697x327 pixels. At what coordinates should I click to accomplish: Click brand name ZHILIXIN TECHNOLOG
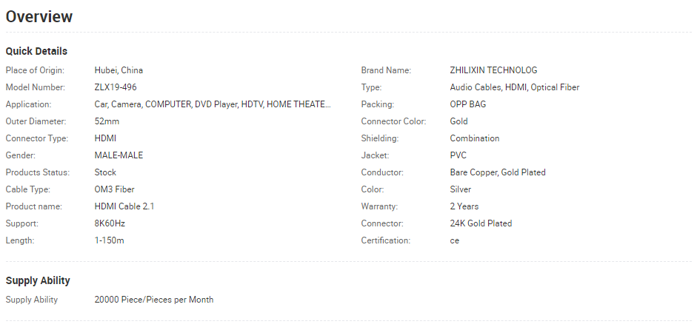point(493,70)
